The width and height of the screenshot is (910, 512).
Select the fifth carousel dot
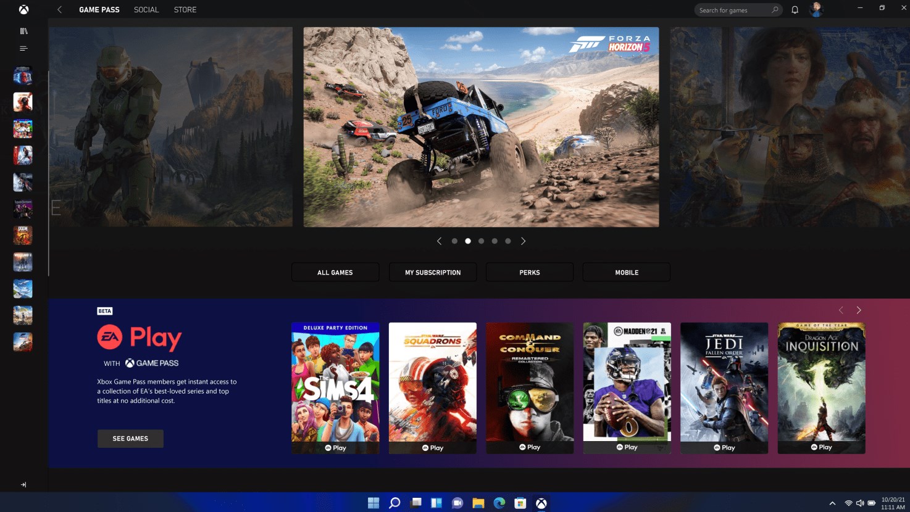[x=508, y=241]
